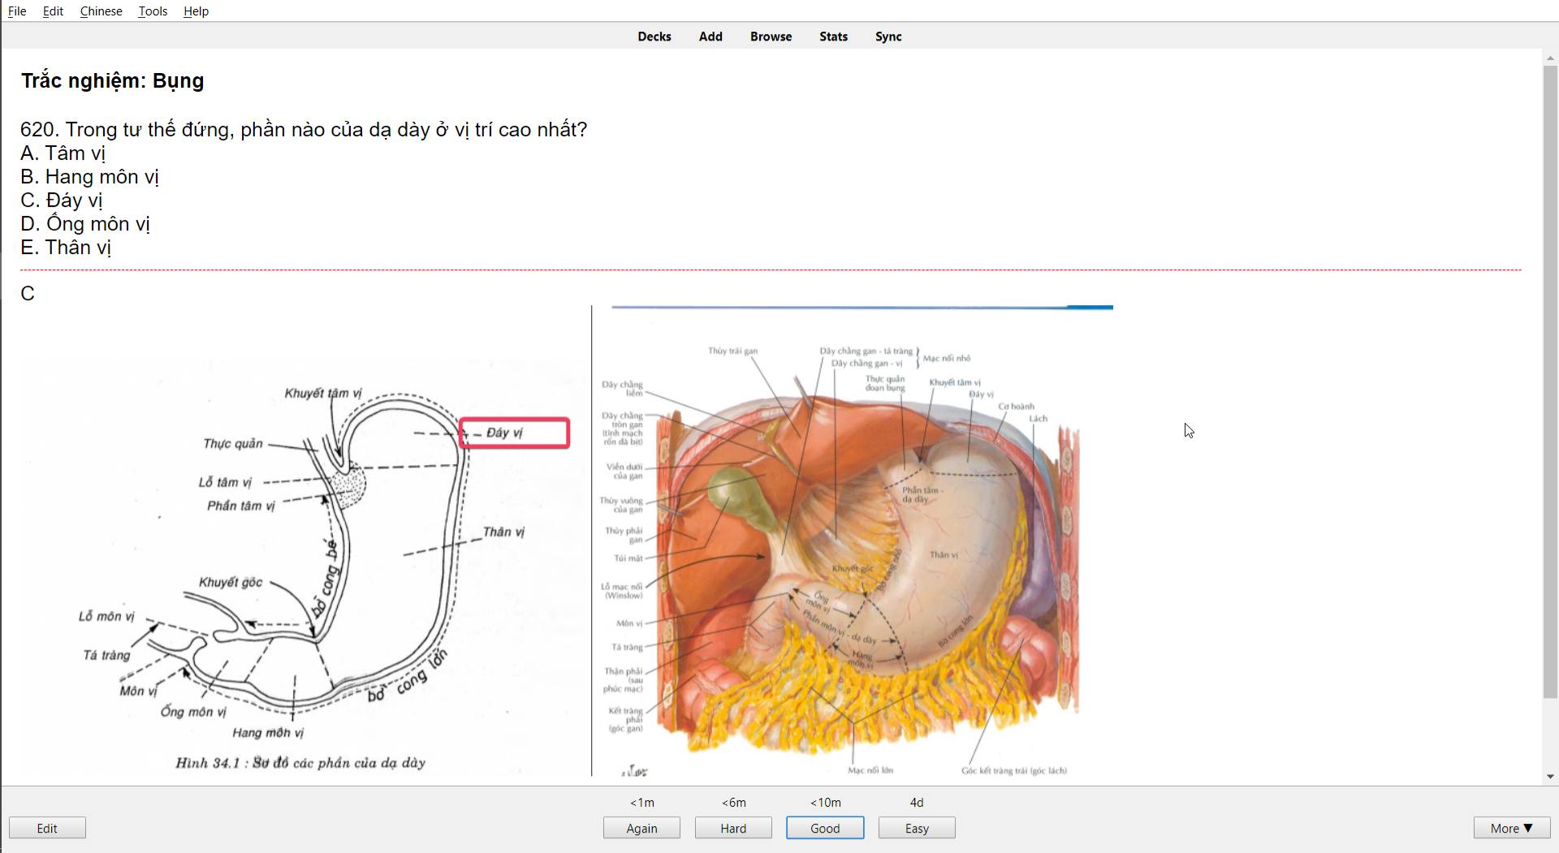The width and height of the screenshot is (1559, 853).
Task: Open the File menu
Action: (17, 11)
